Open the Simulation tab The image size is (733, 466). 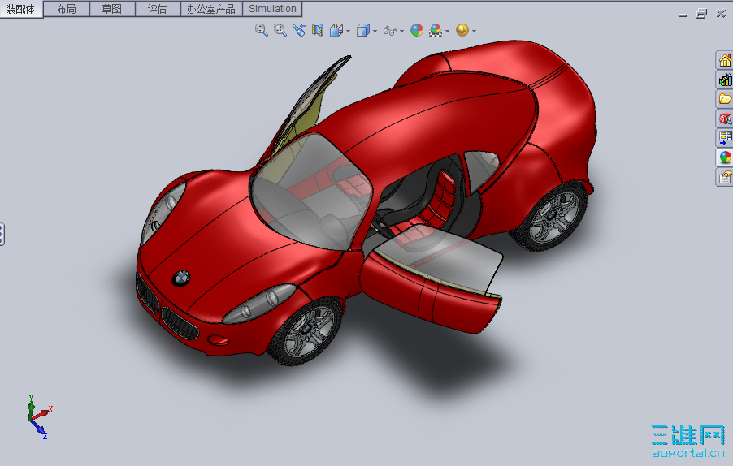272,9
